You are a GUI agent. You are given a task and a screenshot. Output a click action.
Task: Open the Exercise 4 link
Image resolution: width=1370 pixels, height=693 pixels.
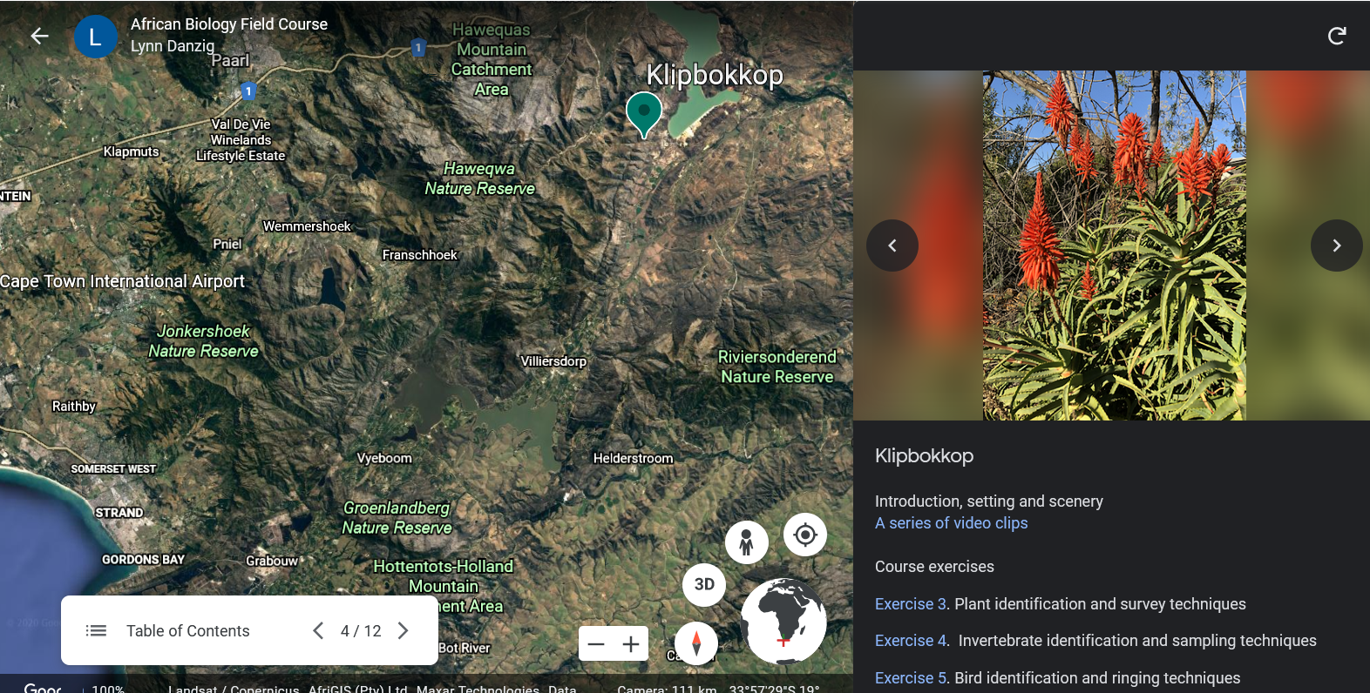click(x=910, y=641)
